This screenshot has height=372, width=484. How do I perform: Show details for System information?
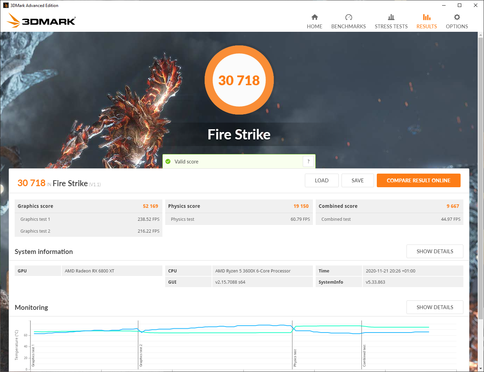pyautogui.click(x=435, y=251)
